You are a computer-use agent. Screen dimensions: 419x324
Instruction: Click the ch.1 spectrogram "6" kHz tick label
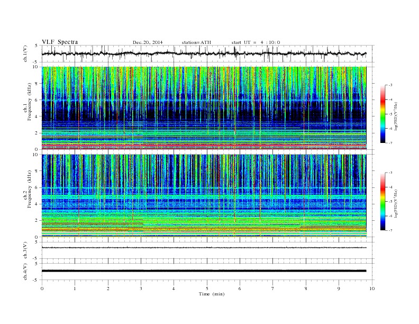click(x=37, y=100)
